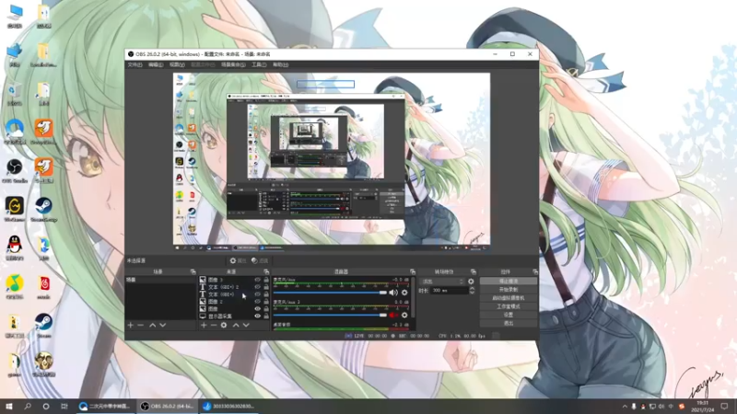The image size is (737, 414).
Task: Open the 工具(T) menu
Action: pyautogui.click(x=259, y=64)
